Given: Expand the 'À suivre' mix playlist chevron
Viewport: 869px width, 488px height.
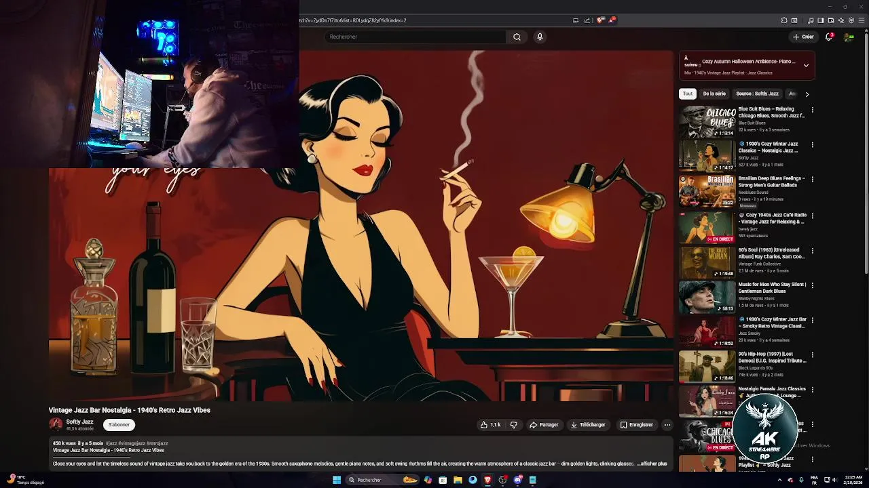Looking at the screenshot, I should click(x=806, y=66).
